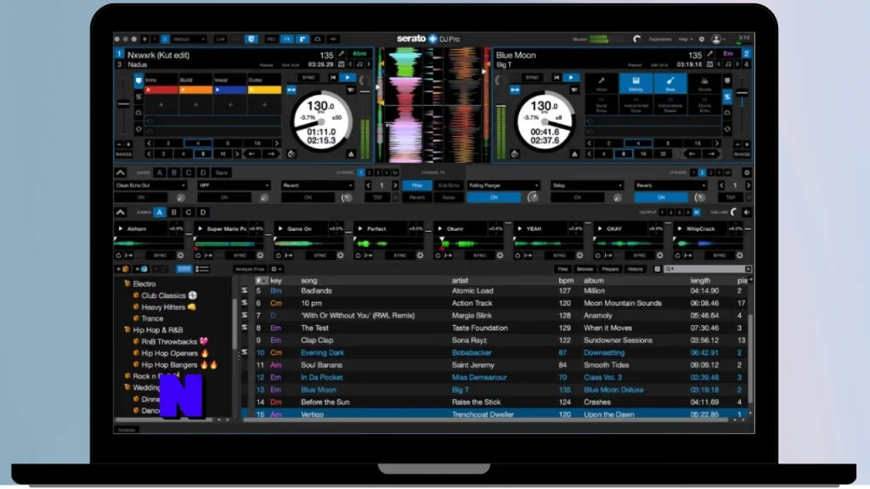Open the Settings gear icon
Viewport: 870px width, 489px height.
coord(702,39)
